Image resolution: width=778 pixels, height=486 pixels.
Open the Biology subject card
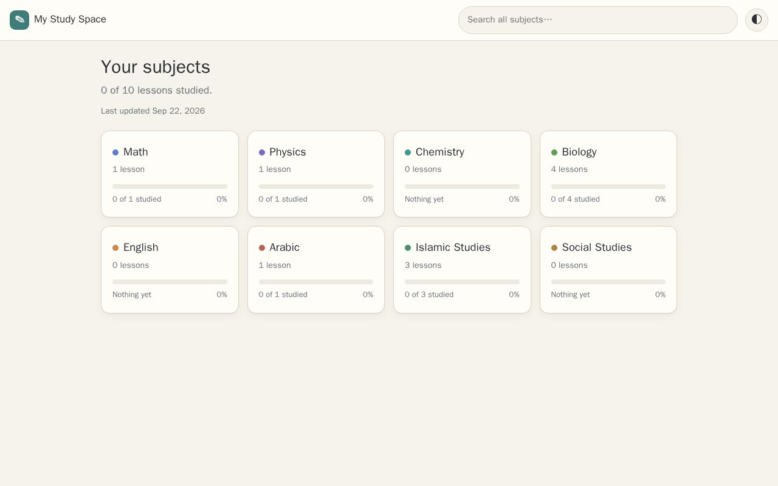click(x=608, y=174)
